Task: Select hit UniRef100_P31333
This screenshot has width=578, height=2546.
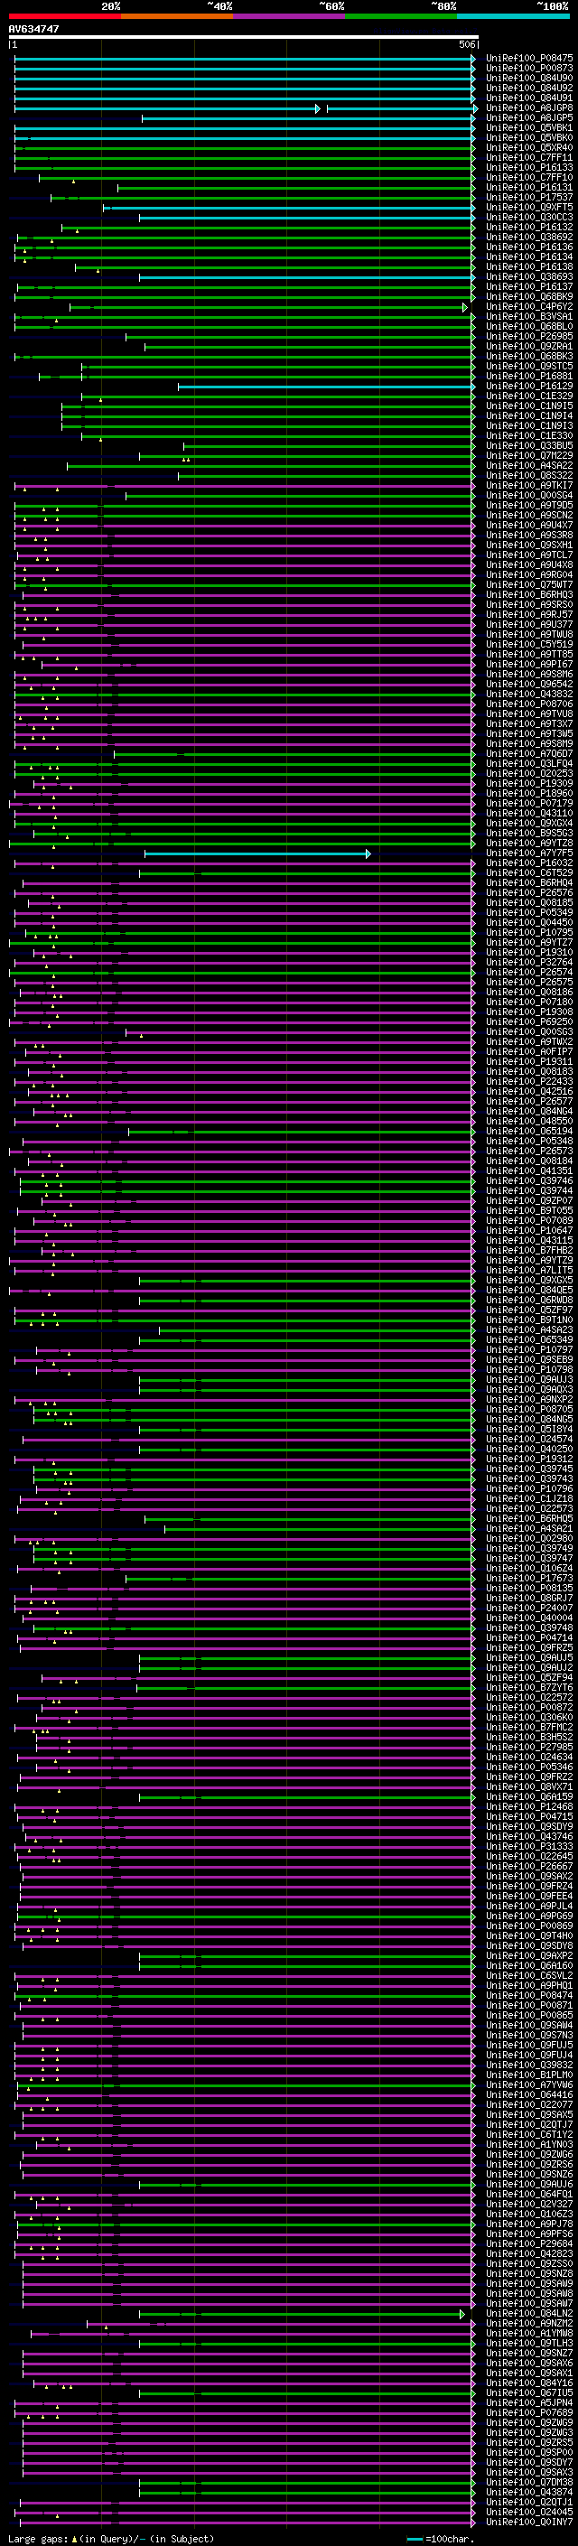Action: pos(529,1846)
